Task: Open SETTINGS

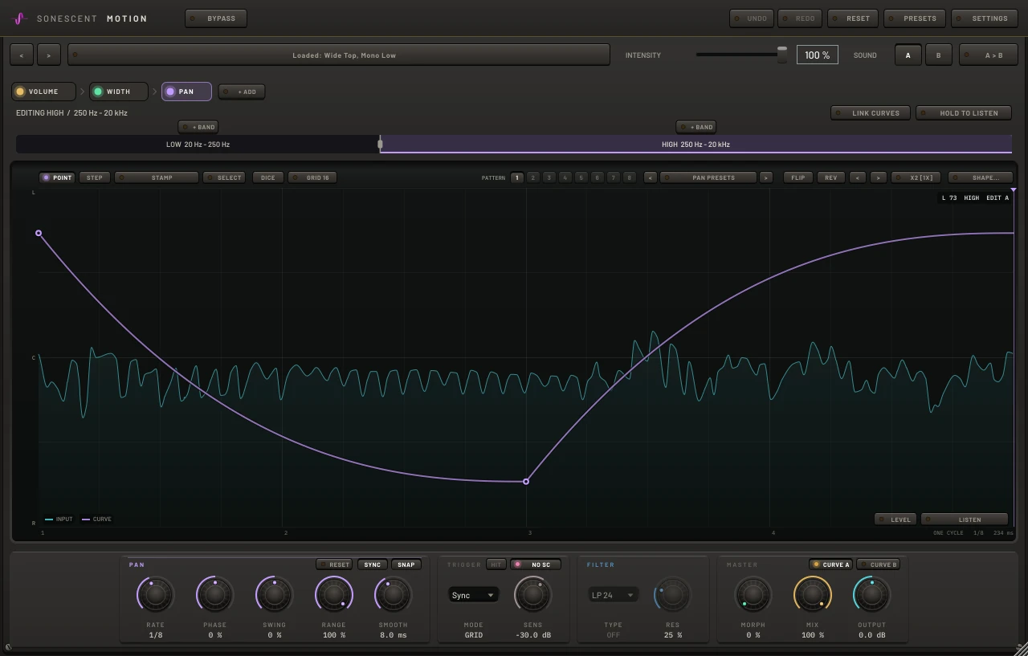Action: pyautogui.click(x=985, y=18)
